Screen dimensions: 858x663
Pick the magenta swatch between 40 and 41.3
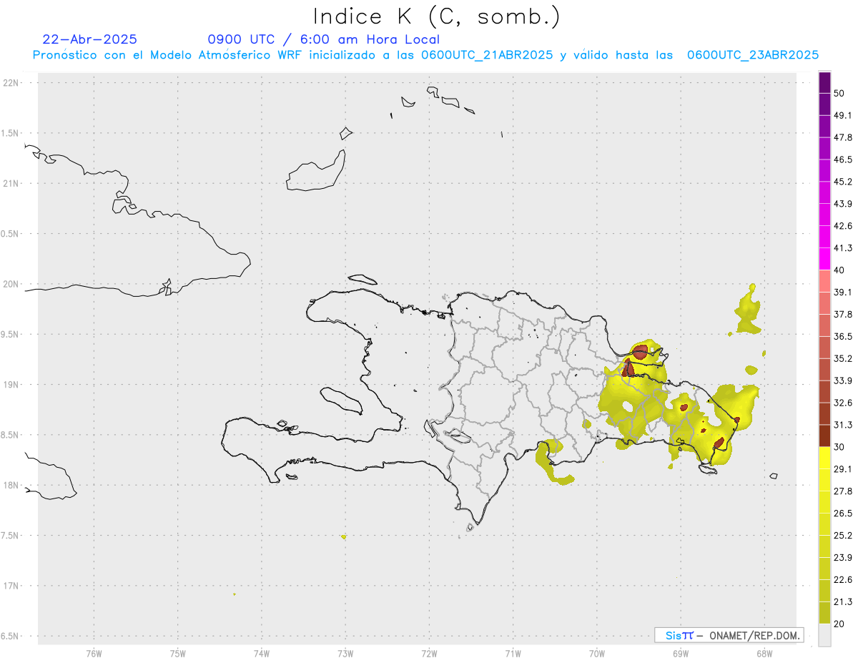824,259
